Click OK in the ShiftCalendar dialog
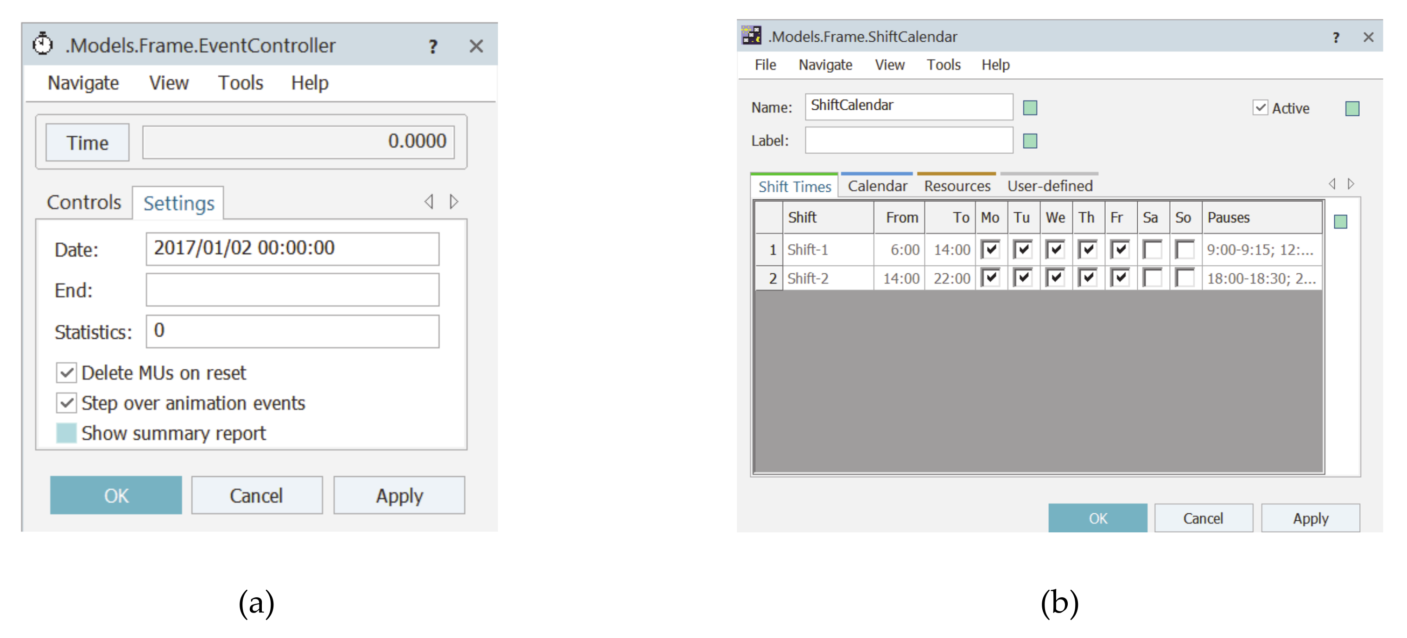Viewport: 1407px width, 638px height. pos(1097,518)
